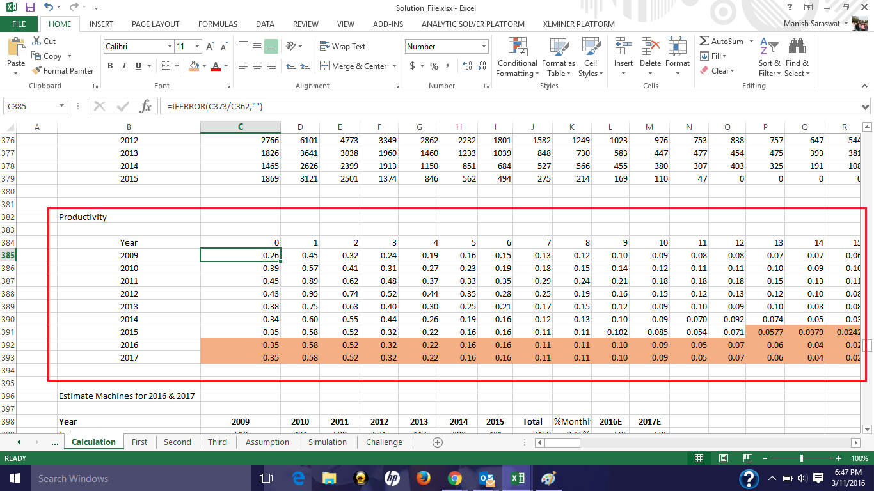The image size is (874, 491).
Task: Open the Simulation sheet tab
Action: 328,442
